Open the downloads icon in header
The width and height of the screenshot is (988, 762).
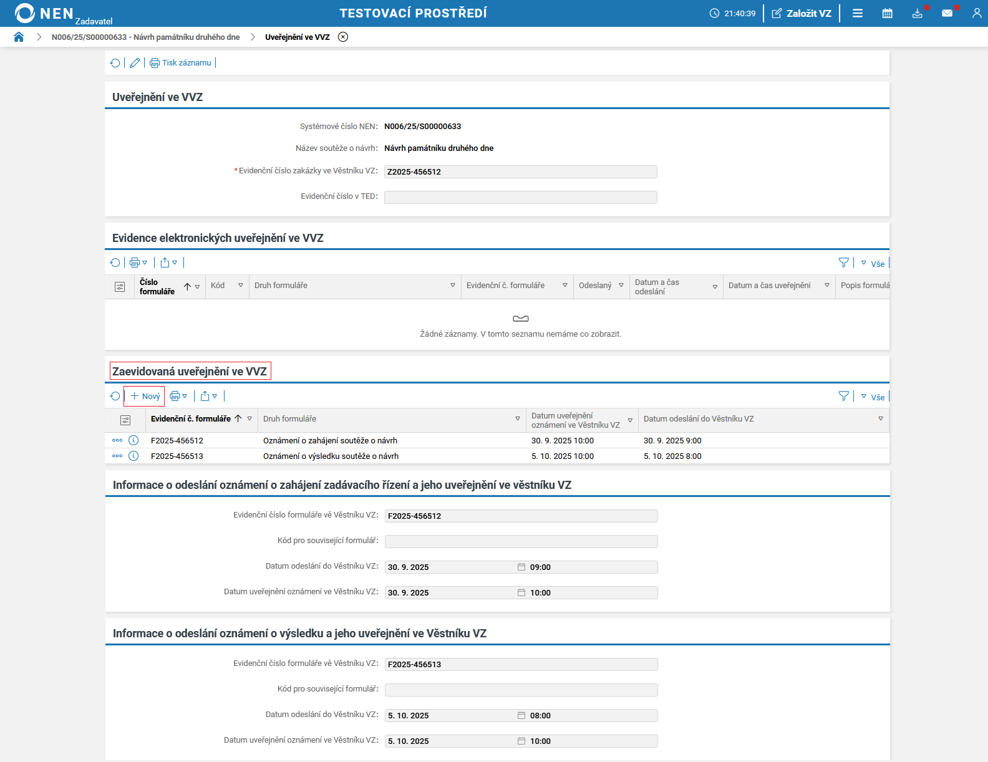917,13
